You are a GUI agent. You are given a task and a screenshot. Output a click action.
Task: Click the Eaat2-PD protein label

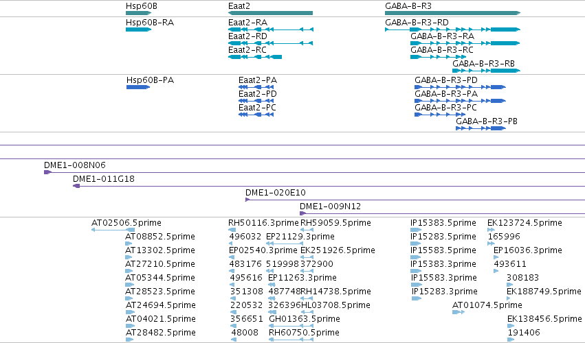[x=258, y=94]
